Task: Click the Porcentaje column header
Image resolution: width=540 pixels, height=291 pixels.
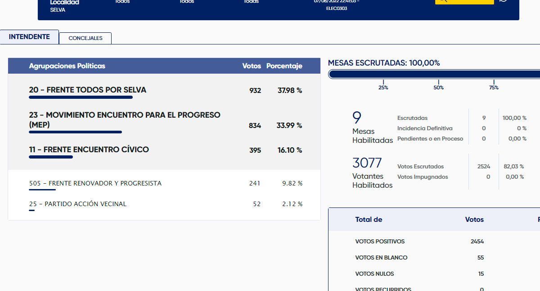Action: pyautogui.click(x=284, y=66)
